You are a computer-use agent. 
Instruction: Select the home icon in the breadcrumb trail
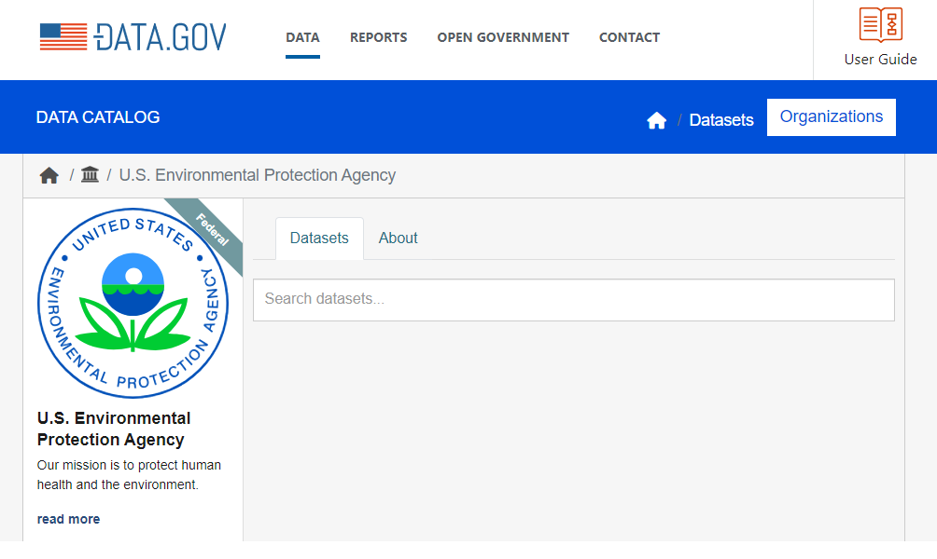pyautogui.click(x=49, y=174)
